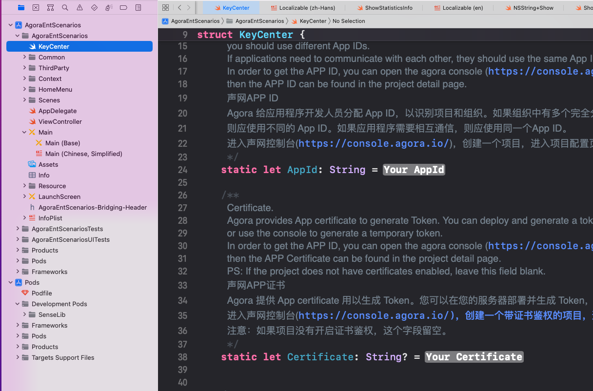Open the Symbol navigator icon
The width and height of the screenshot is (593, 391).
click(50, 8)
